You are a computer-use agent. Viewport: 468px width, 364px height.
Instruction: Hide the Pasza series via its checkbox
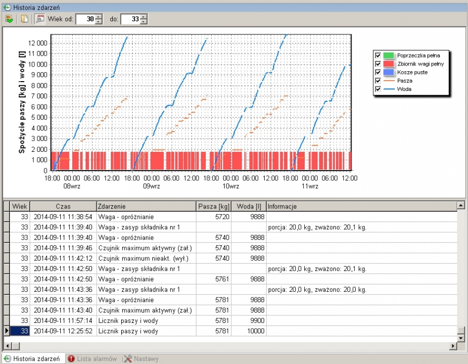pos(378,81)
